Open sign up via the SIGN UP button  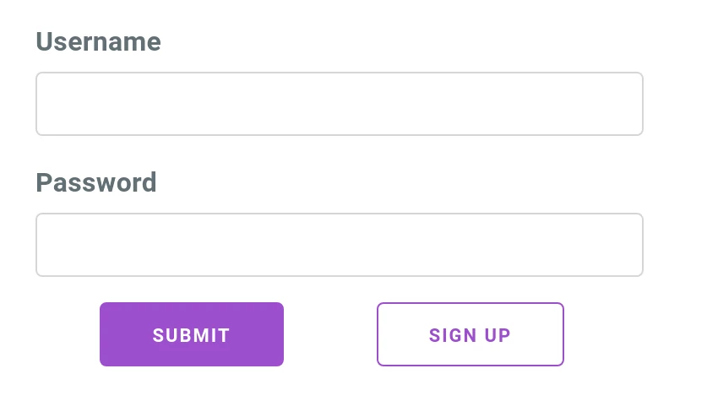[x=470, y=334]
